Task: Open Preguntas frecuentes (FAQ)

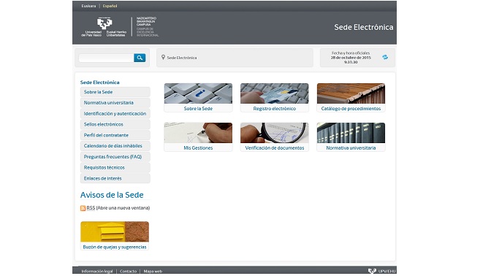Action: point(115,157)
